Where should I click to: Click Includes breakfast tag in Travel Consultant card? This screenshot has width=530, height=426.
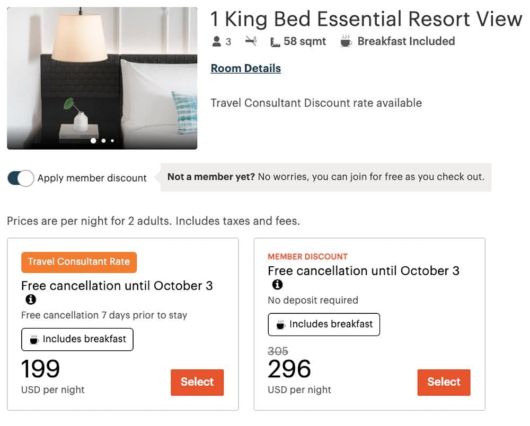click(x=77, y=339)
